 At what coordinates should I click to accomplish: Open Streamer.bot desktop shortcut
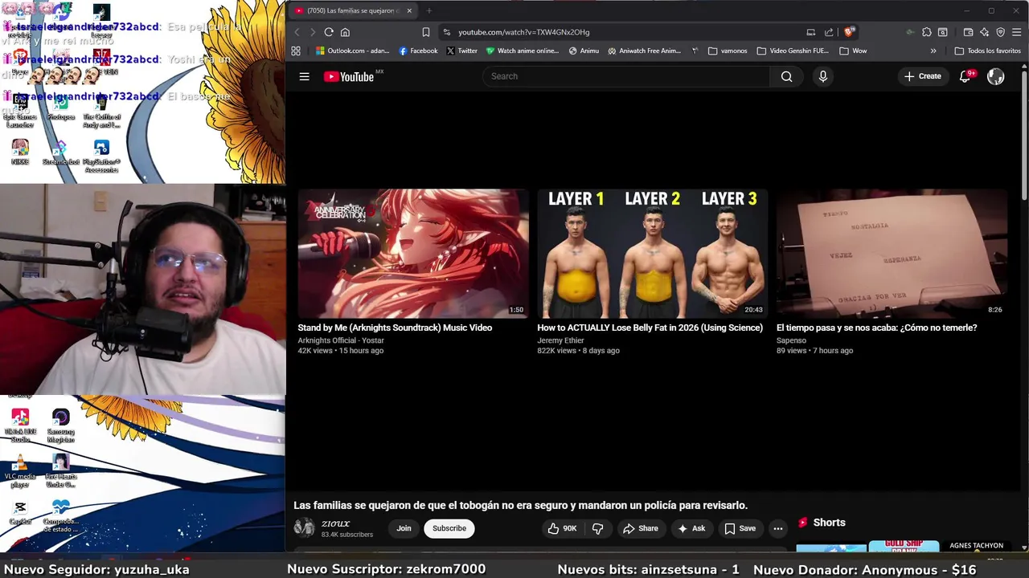coord(60,153)
